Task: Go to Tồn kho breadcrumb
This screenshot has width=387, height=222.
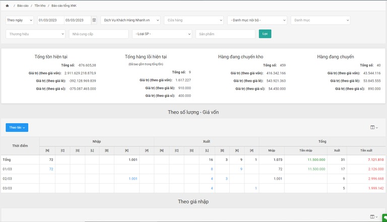Action: coord(40,5)
